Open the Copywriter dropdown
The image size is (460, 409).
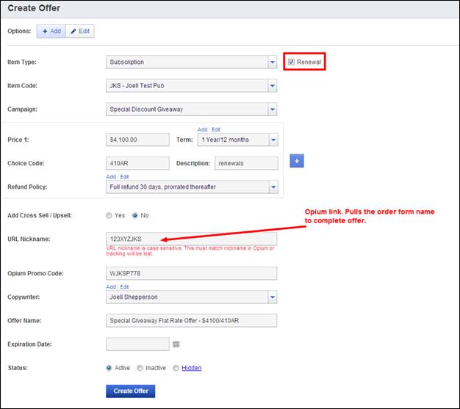coord(191,297)
